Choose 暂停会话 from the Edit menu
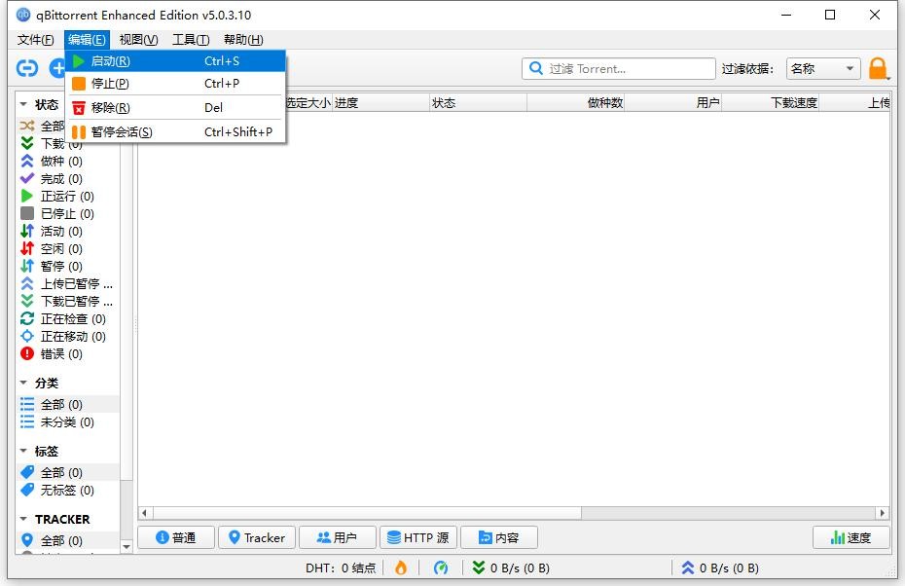 [x=121, y=132]
